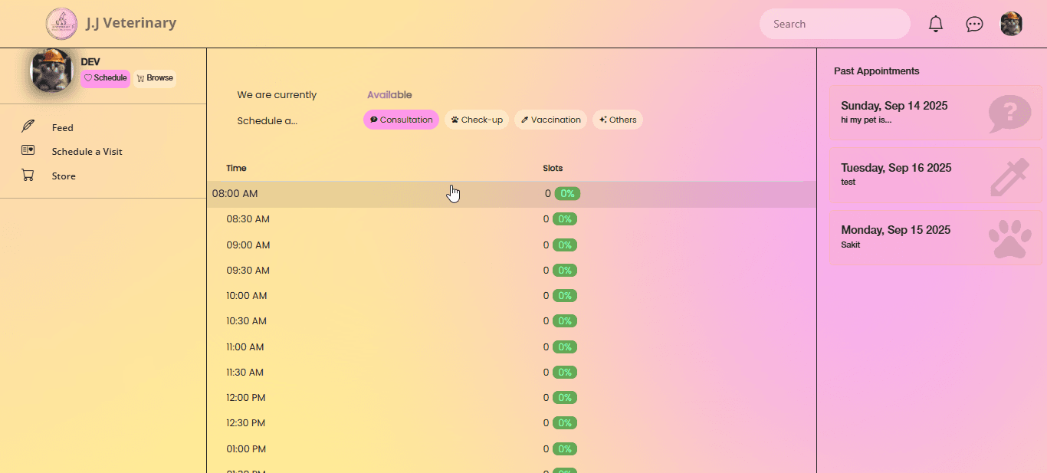Select the Check-up appointment type
Screen dimensions: 1047x473
coord(477,120)
